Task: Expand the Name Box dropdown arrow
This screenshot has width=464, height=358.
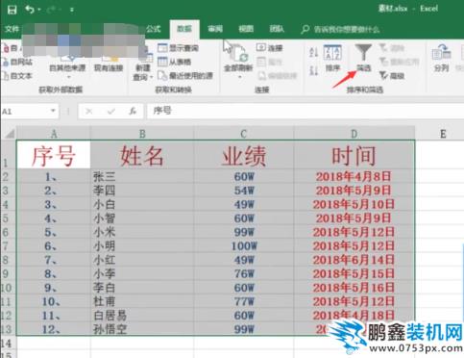Action: (53, 111)
